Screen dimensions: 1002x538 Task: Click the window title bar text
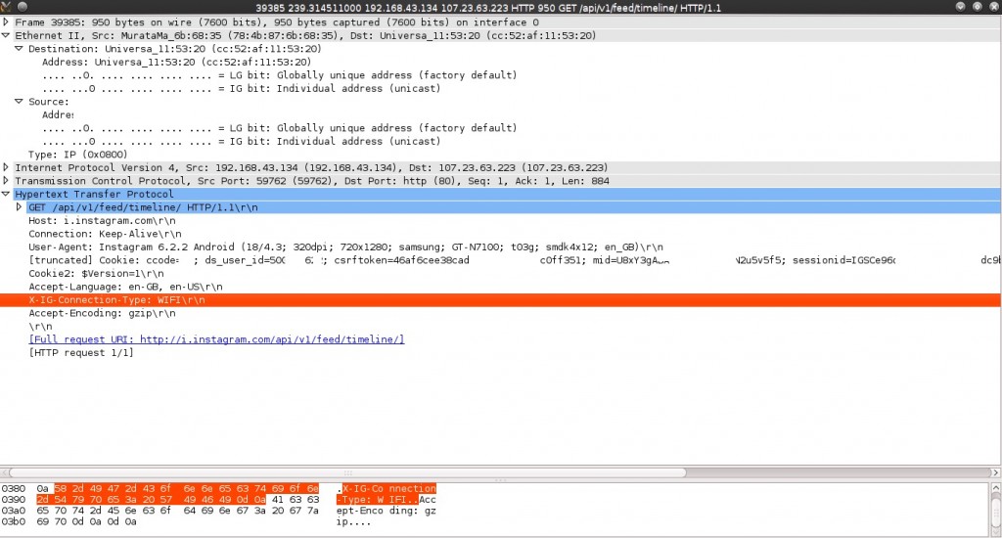[x=488, y=8]
